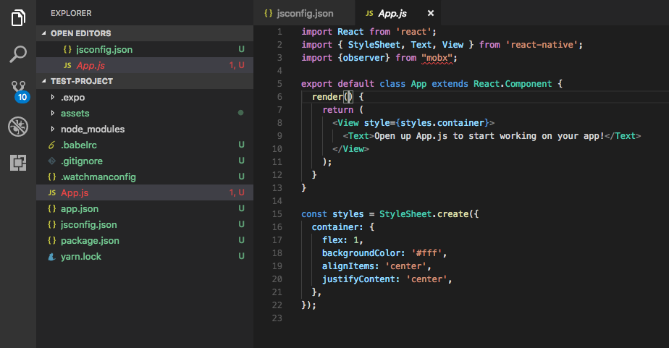Click the .babelrc file icon
Viewport: 669px width, 348px height.
point(51,145)
